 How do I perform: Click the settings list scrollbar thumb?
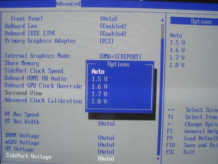click(x=163, y=31)
